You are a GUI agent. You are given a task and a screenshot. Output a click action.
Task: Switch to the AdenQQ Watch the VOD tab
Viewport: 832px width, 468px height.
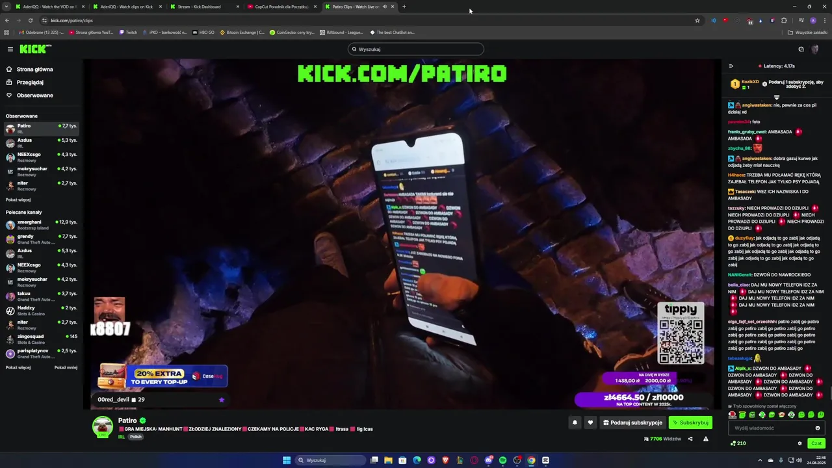pos(49,6)
